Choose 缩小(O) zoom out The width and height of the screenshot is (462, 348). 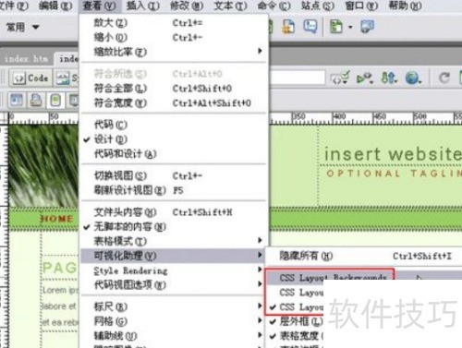click(174, 37)
